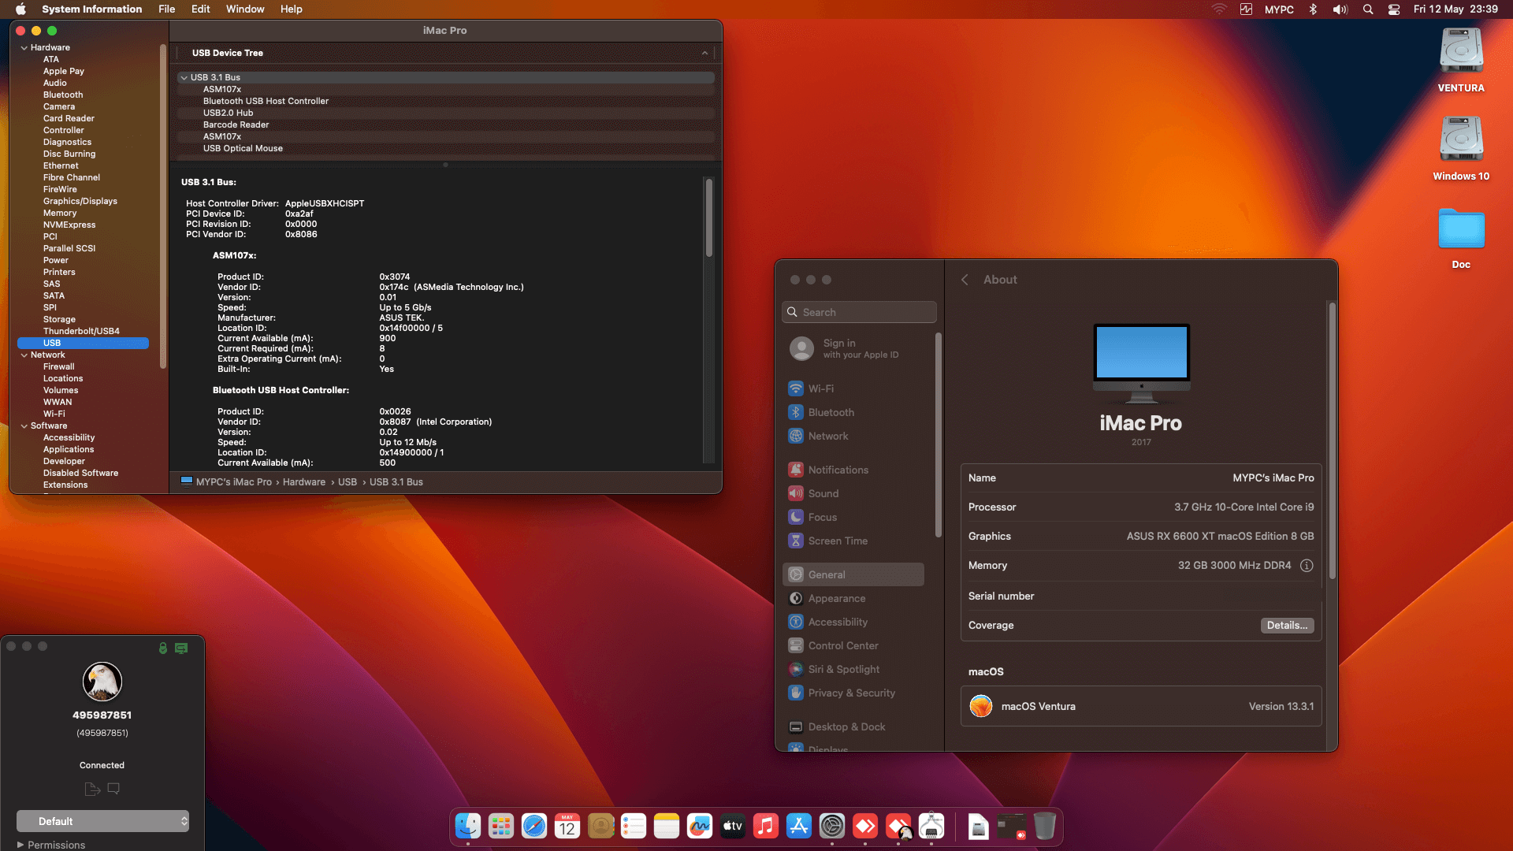
Task: Select USB2.0 Hub in the device tree
Action: pos(228,113)
